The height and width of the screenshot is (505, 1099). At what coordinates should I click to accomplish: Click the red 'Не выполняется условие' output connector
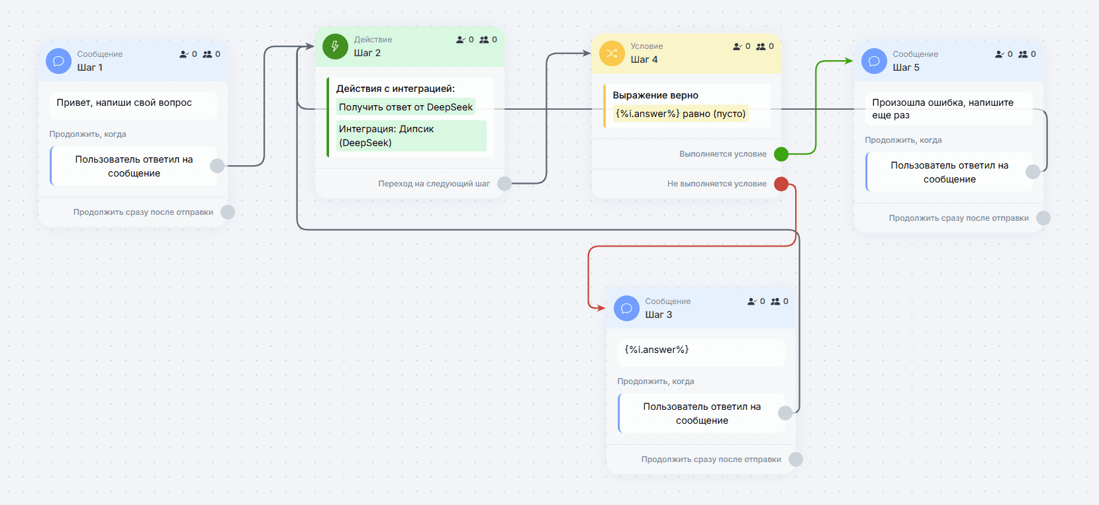point(781,184)
